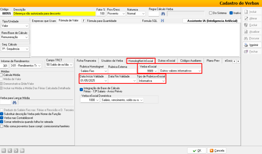Switch to the HomologNet/eSocial tab

click(141, 61)
